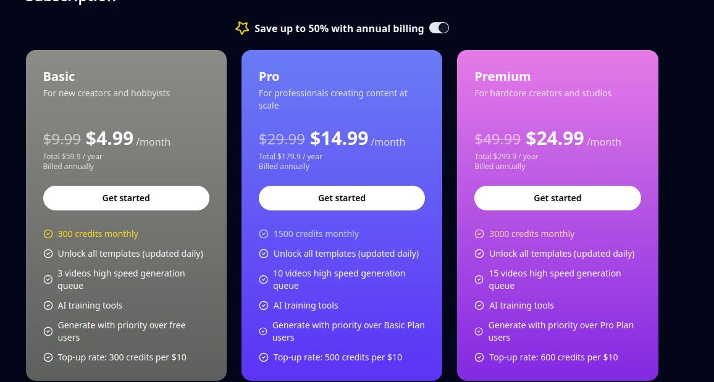Start the Basic plan with Get started
Image resolution: width=714 pixels, height=382 pixels.
coord(126,198)
